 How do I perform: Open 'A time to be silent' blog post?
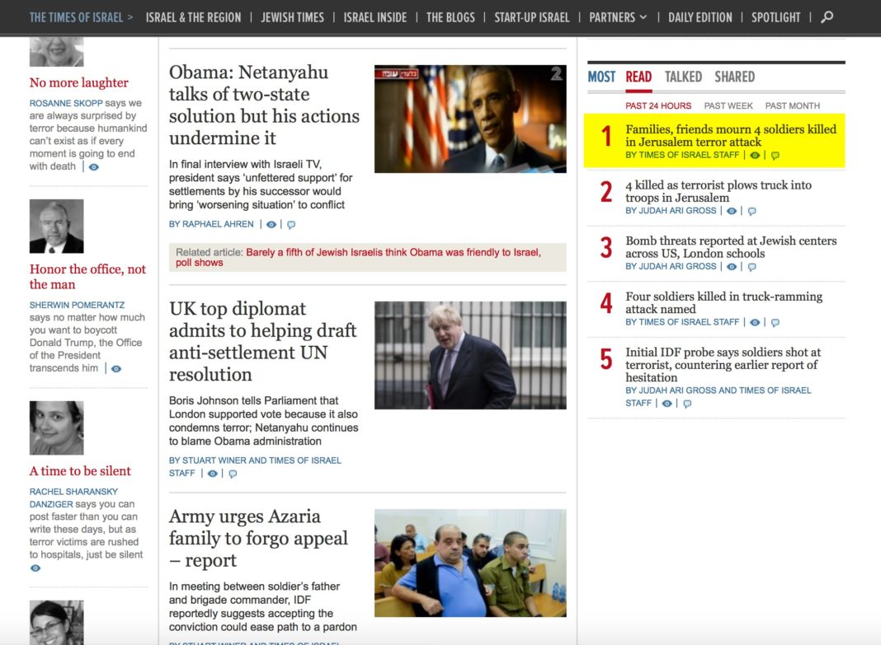[x=80, y=471]
